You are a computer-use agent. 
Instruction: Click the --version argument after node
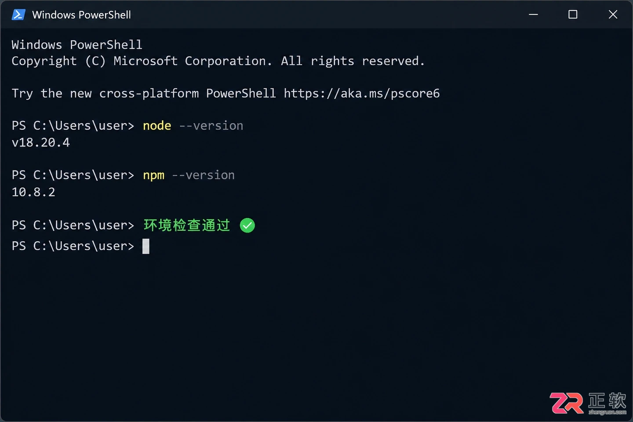tap(211, 126)
